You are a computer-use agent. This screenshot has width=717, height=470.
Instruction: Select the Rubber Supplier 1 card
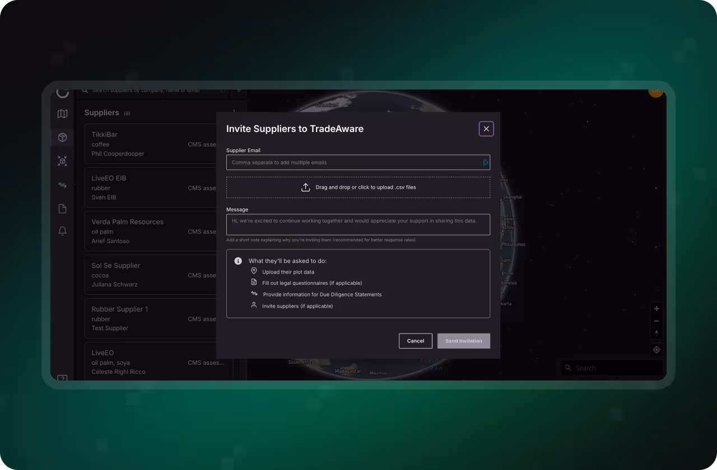(x=151, y=318)
